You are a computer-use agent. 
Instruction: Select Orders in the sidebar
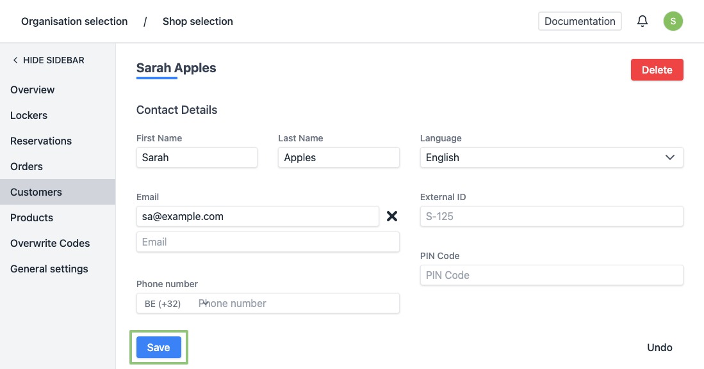[x=26, y=166]
